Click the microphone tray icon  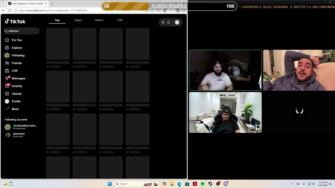(x=304, y=184)
